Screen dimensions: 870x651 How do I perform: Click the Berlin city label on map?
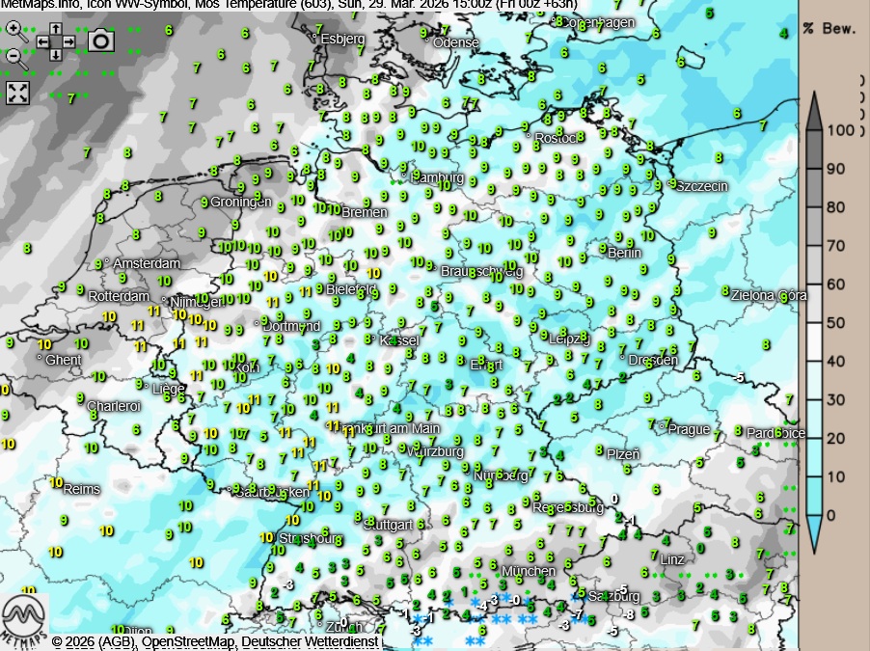pyautogui.click(x=625, y=253)
